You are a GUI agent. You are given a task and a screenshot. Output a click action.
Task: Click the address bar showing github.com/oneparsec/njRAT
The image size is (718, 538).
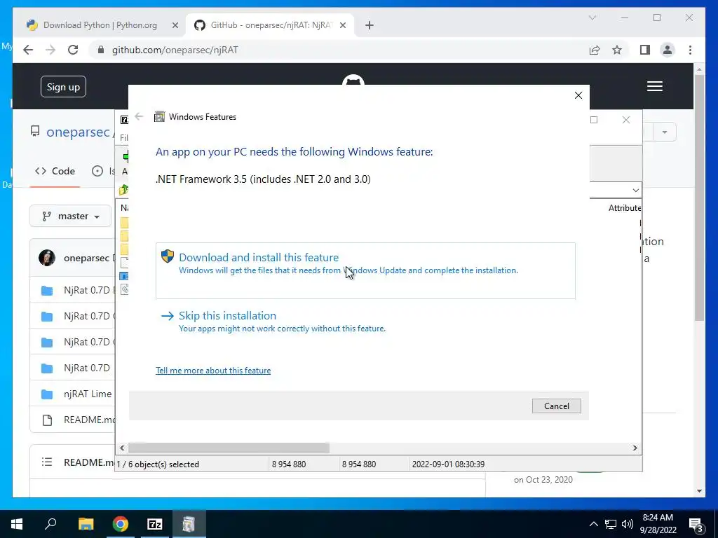175,50
